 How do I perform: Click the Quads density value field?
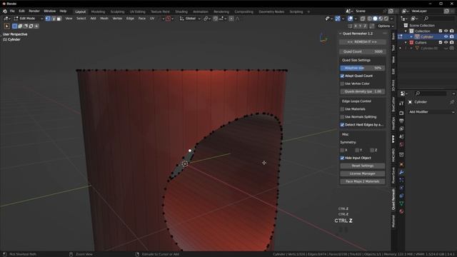(362, 91)
